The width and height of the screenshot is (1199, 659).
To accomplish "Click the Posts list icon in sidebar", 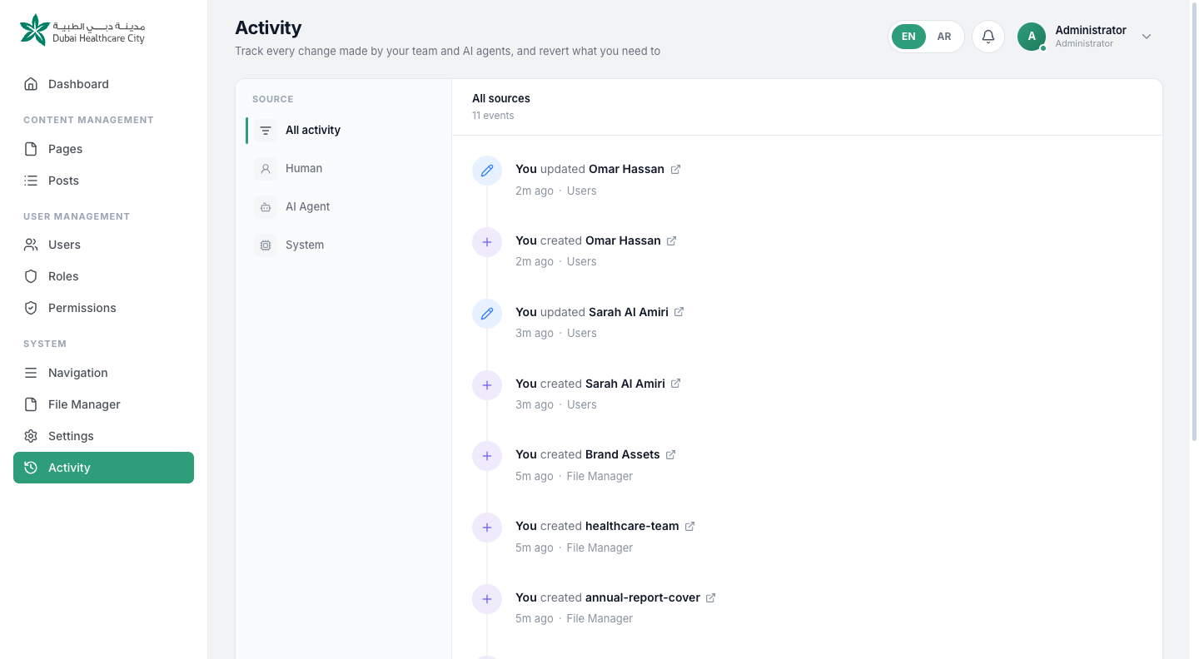I will coord(31,181).
